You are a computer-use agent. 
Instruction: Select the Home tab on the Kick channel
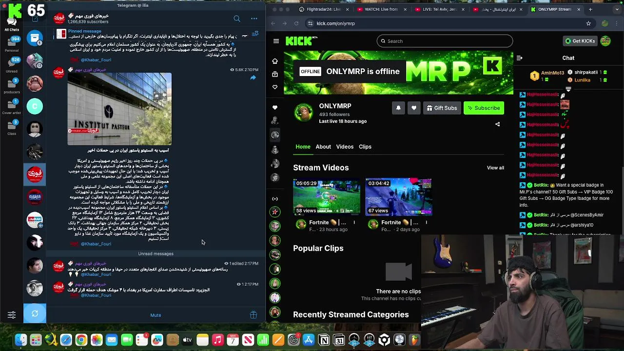click(303, 147)
